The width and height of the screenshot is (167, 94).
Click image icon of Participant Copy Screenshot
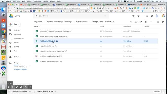coord(37,56)
